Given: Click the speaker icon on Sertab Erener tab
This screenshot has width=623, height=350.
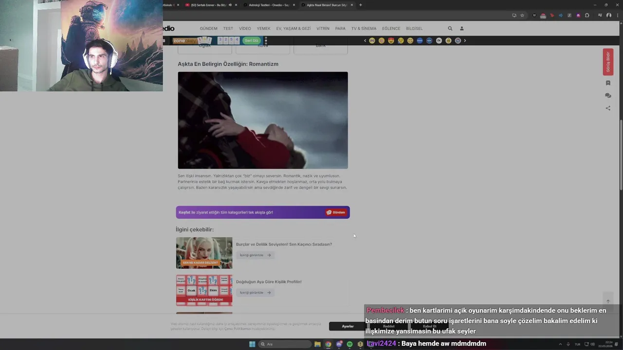Looking at the screenshot, I should point(230,5).
